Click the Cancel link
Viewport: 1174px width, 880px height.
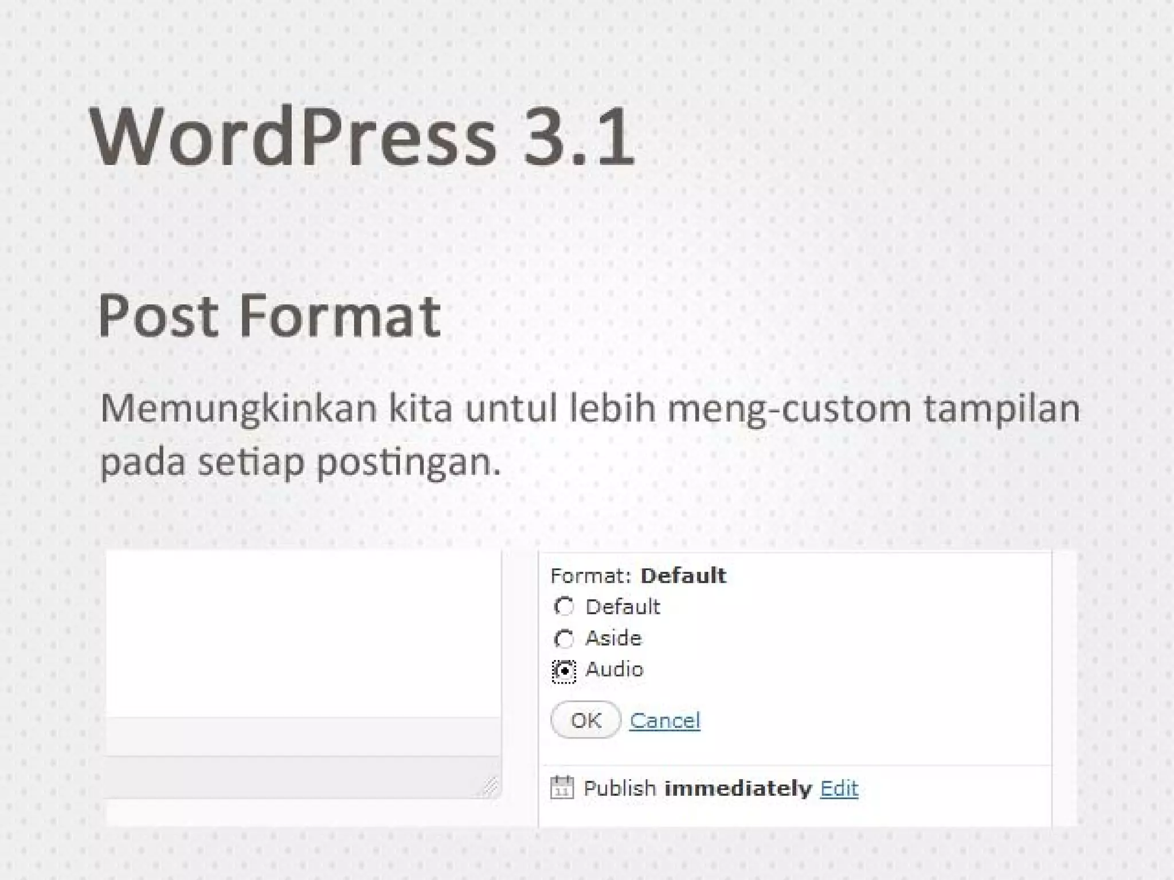(x=665, y=720)
